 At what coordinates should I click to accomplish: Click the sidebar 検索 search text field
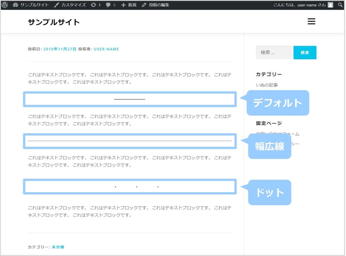click(x=273, y=52)
